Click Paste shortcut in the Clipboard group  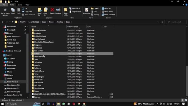[x=28, y=15]
